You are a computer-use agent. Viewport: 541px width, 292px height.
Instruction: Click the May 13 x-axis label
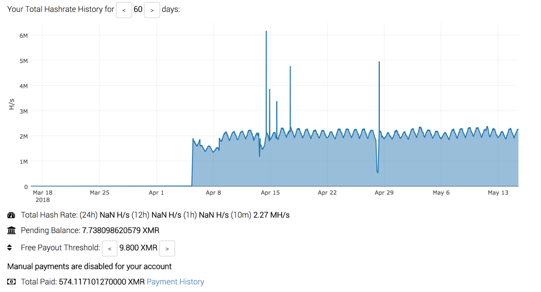pyautogui.click(x=498, y=193)
